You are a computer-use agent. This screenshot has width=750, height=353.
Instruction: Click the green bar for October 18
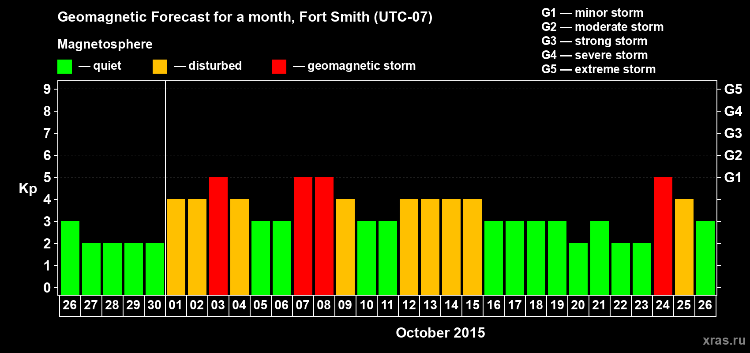(x=536, y=258)
